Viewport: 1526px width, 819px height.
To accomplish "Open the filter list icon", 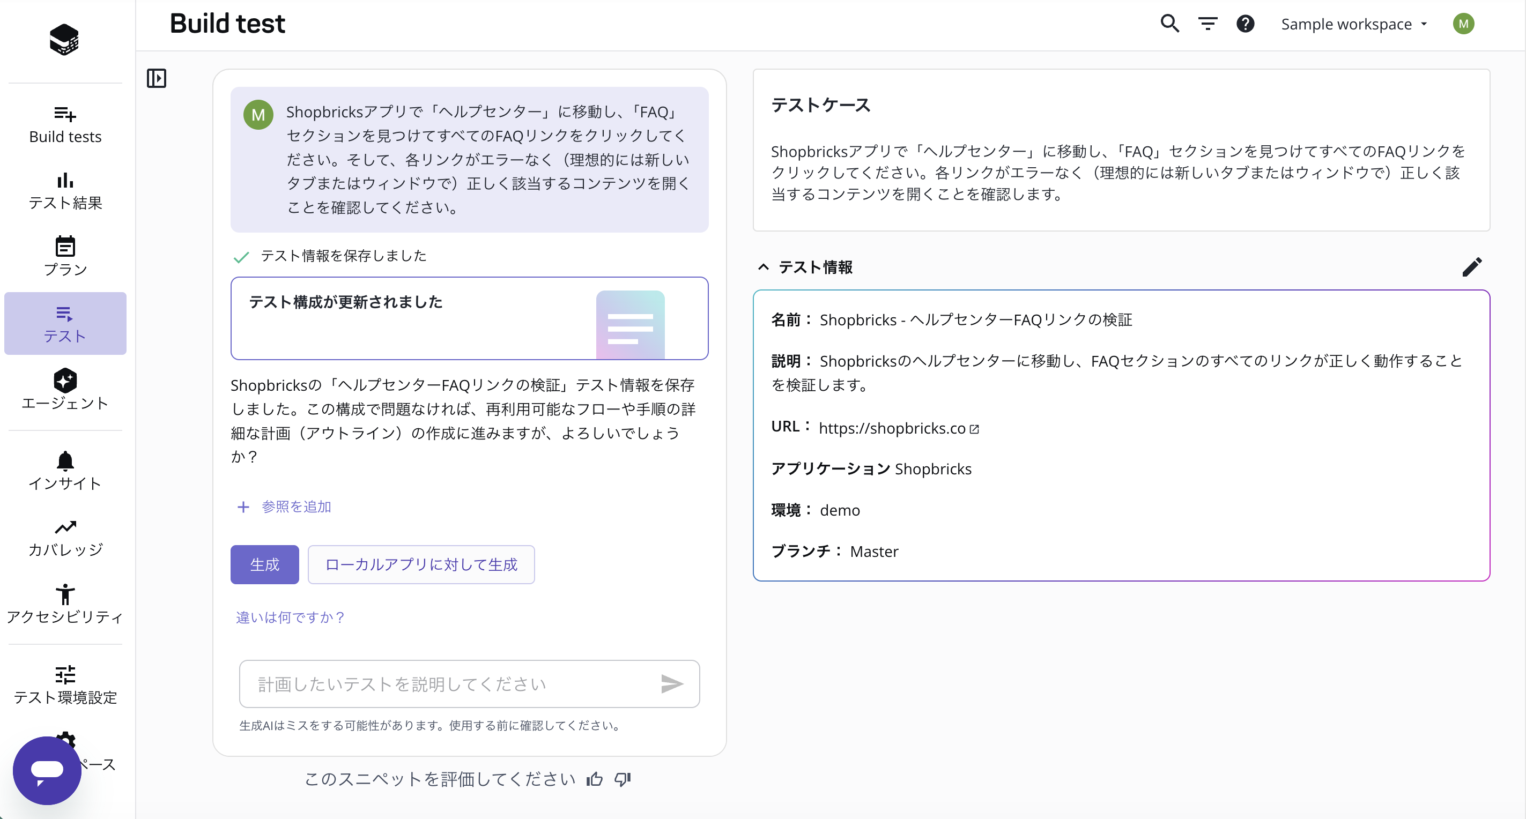I will (1208, 24).
